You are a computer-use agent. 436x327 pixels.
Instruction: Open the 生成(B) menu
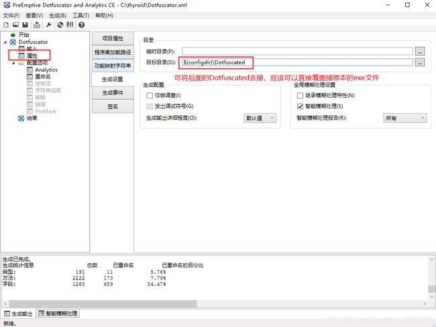pos(58,15)
